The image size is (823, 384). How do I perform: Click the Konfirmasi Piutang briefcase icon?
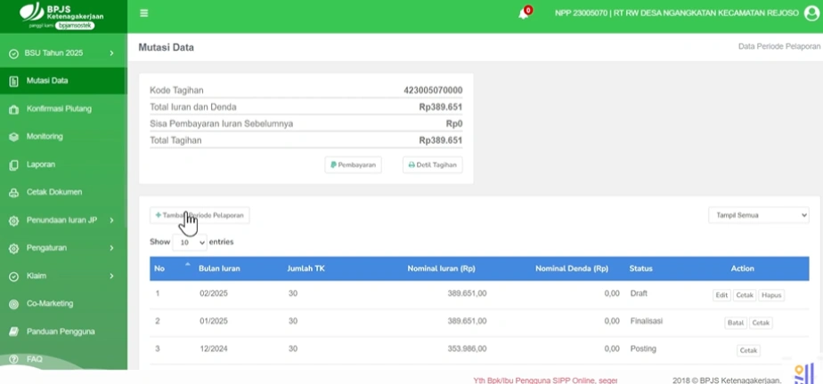[x=14, y=109]
